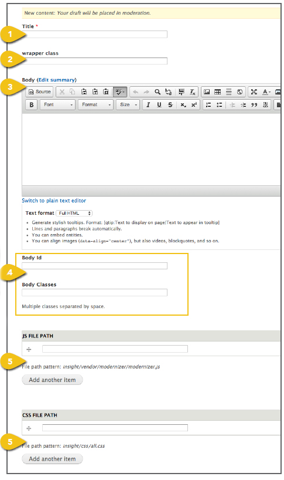Maximize the editor area
Viewport: 284px width, 480px height.
[254, 92]
